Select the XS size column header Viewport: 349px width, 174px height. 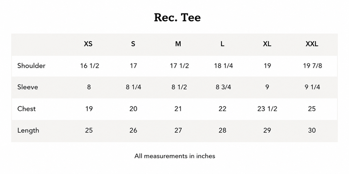(x=88, y=44)
